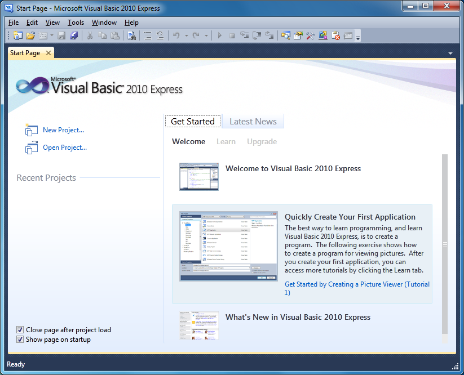Click the Undo toolbar icon

click(176, 35)
